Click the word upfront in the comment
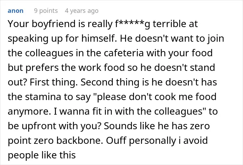 pyautogui.click(x=39, y=126)
